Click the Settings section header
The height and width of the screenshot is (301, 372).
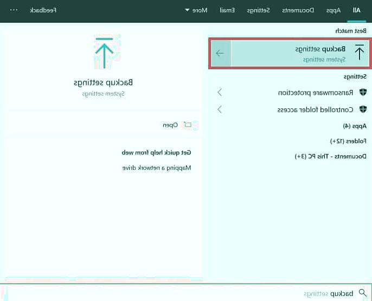pos(355,77)
